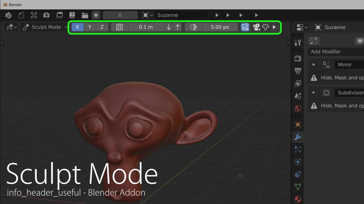The width and height of the screenshot is (364, 204).
Task: Switch to World properties tab
Action: tap(298, 109)
